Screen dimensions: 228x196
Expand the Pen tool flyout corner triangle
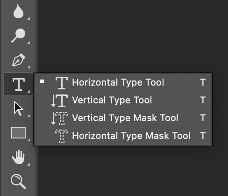point(28,67)
